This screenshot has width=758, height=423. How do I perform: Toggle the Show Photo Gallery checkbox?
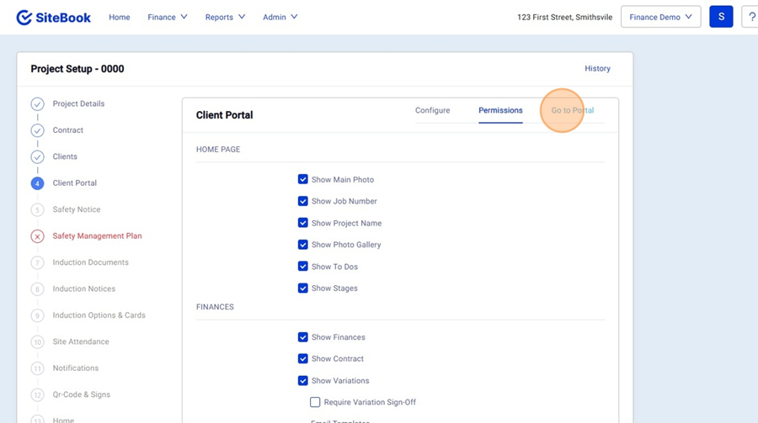(303, 245)
